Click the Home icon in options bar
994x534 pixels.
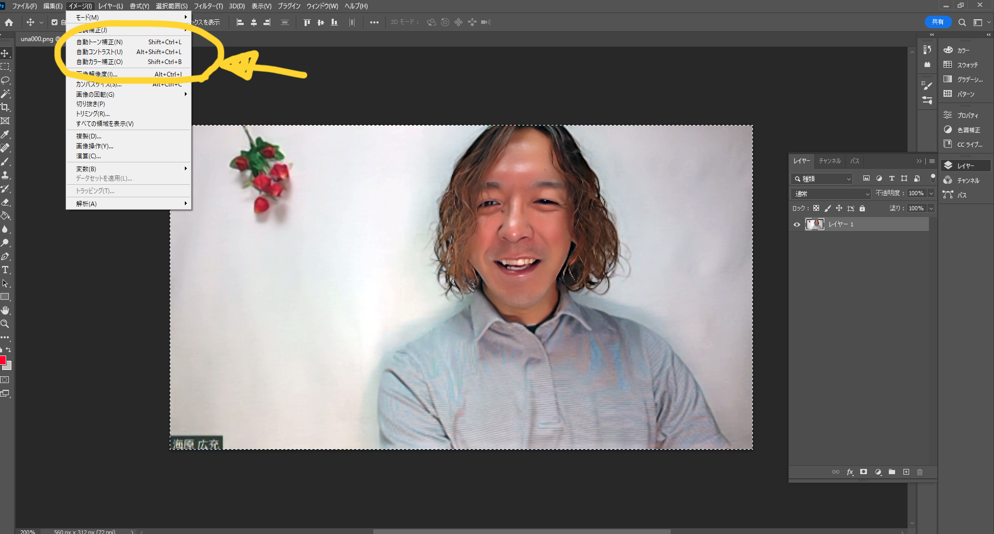(x=9, y=22)
